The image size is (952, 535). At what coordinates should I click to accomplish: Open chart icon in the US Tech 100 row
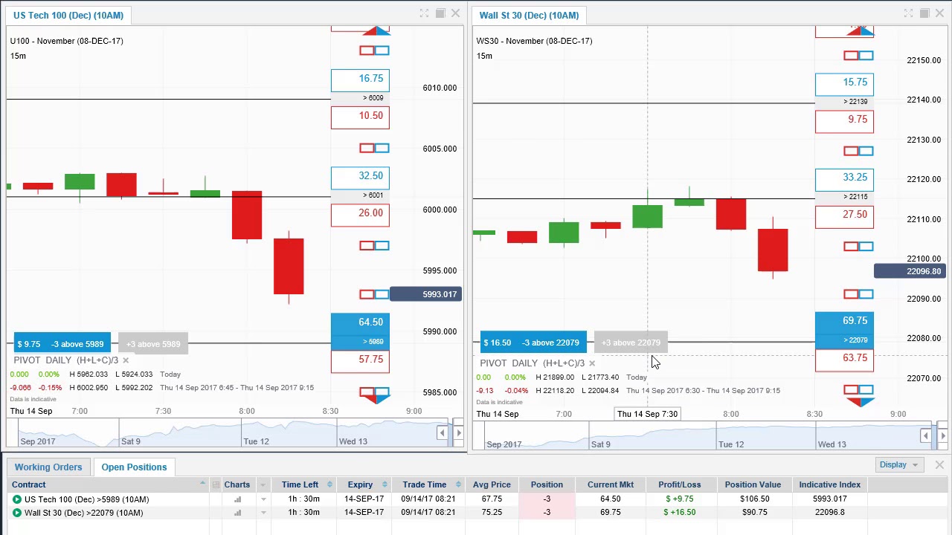[x=238, y=499]
